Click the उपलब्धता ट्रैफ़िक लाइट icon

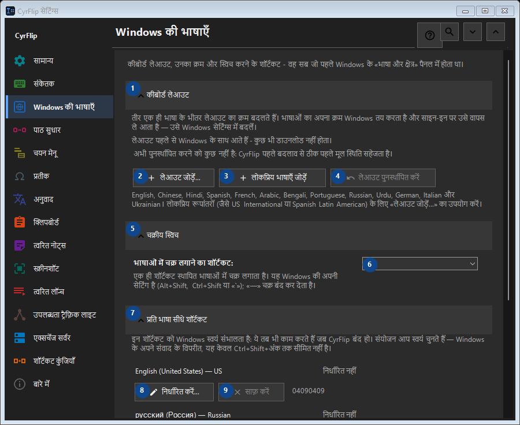click(x=20, y=315)
